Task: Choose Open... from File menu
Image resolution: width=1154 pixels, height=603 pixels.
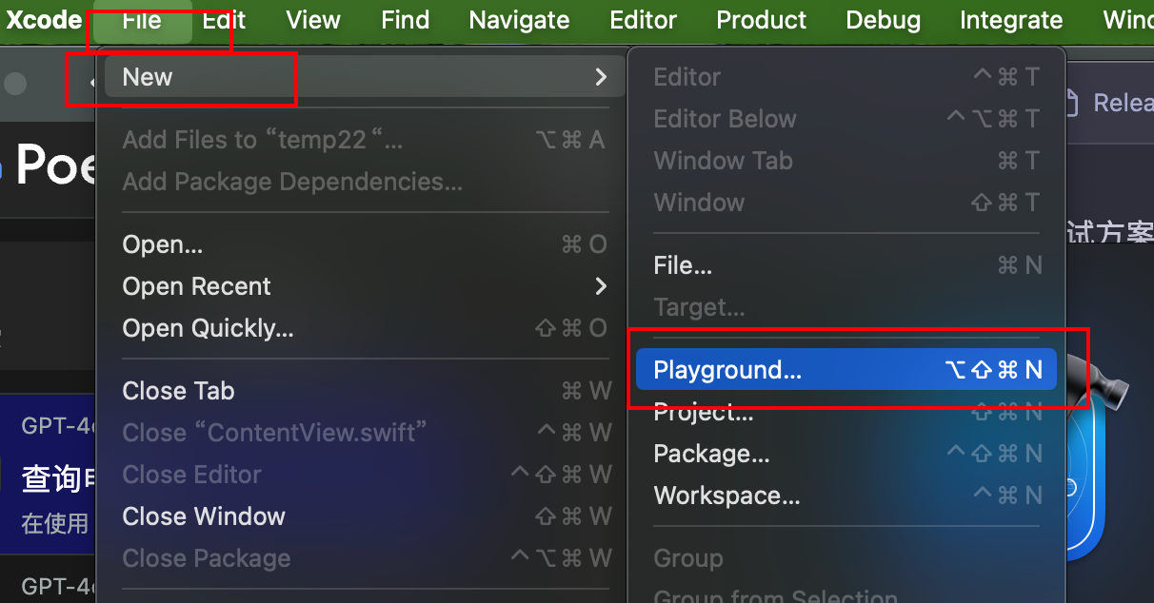Action: [365, 244]
